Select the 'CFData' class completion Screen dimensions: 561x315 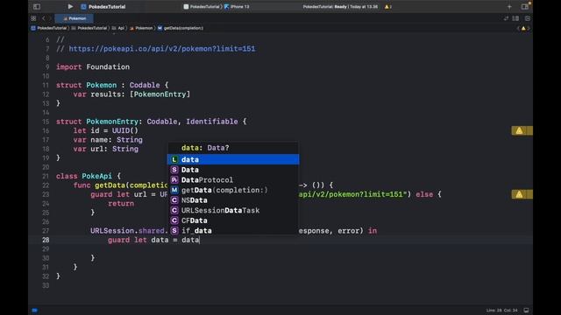click(233, 220)
